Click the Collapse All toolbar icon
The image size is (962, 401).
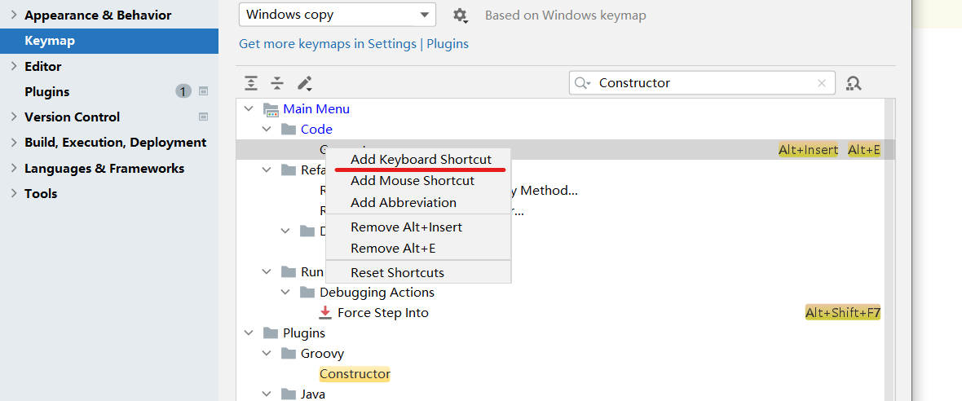[277, 83]
